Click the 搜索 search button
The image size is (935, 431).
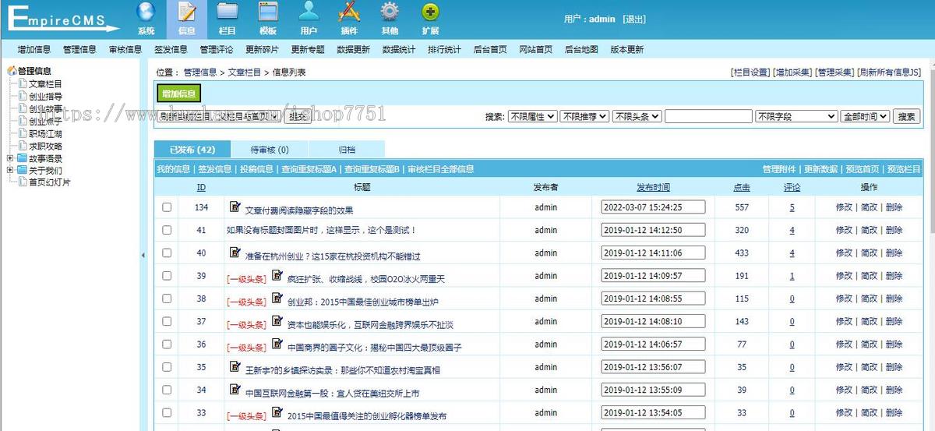point(906,116)
